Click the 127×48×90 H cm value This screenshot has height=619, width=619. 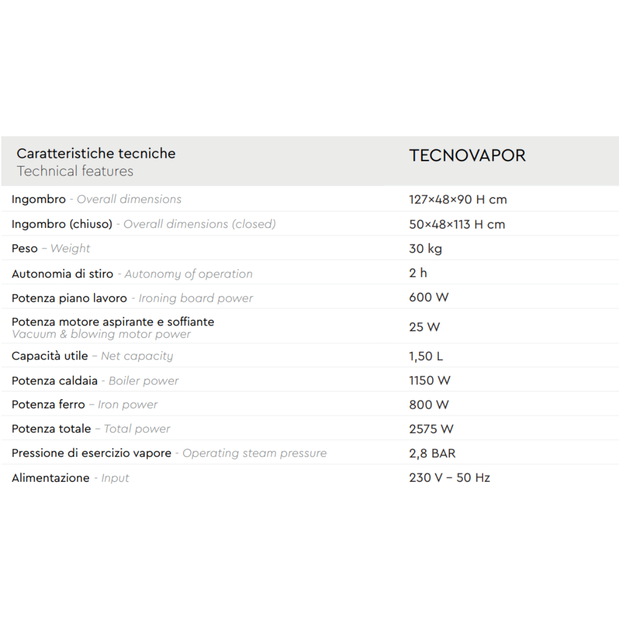click(x=458, y=200)
